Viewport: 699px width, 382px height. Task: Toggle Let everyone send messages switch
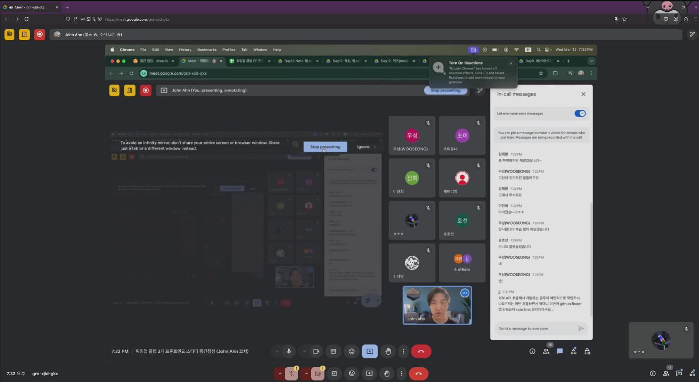[580, 113]
